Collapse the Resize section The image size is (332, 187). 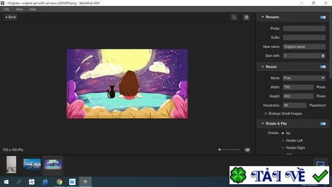click(263, 67)
